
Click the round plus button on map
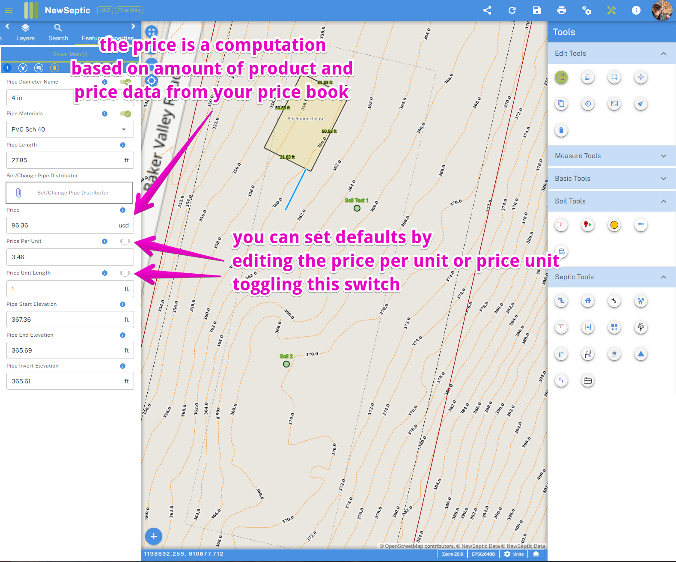click(x=154, y=536)
